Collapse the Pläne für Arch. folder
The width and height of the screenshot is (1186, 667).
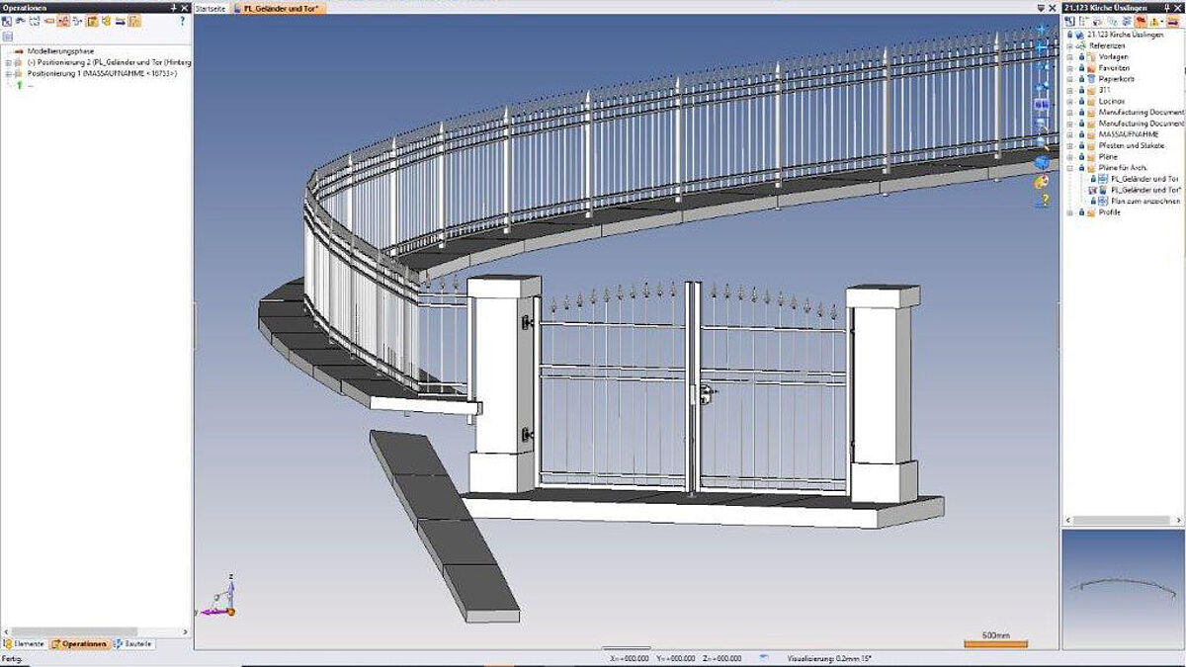1070,168
